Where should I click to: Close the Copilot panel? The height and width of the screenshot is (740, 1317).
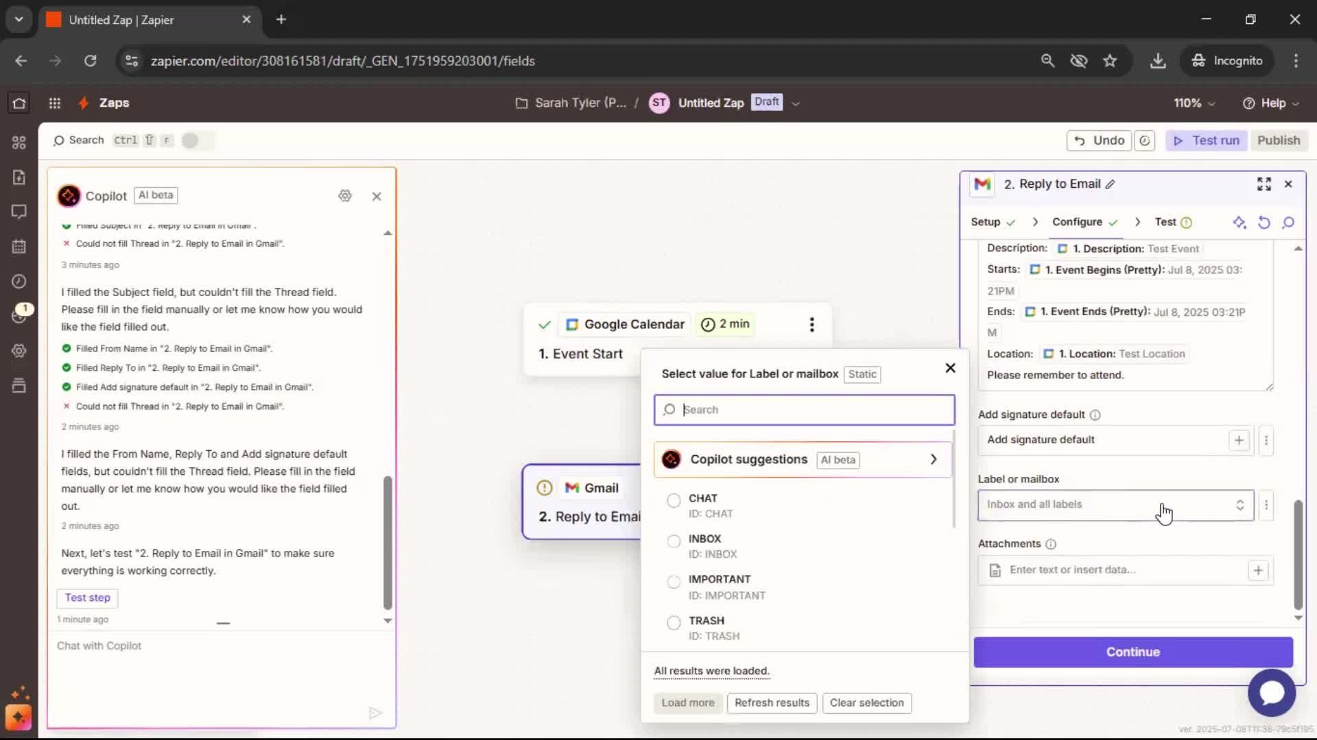pyautogui.click(x=377, y=197)
